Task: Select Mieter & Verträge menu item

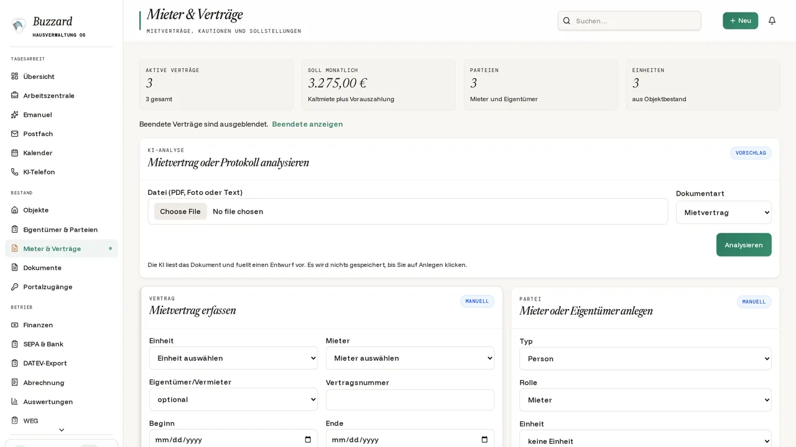Action: point(61,248)
